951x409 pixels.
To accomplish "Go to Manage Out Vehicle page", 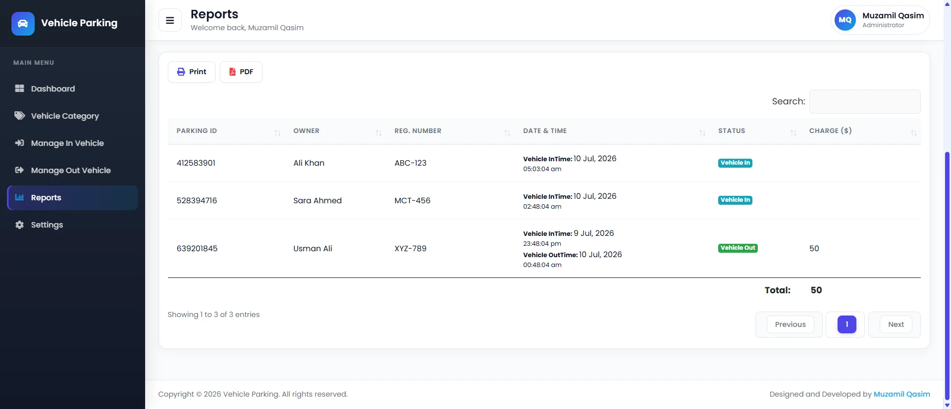I will pos(72,170).
